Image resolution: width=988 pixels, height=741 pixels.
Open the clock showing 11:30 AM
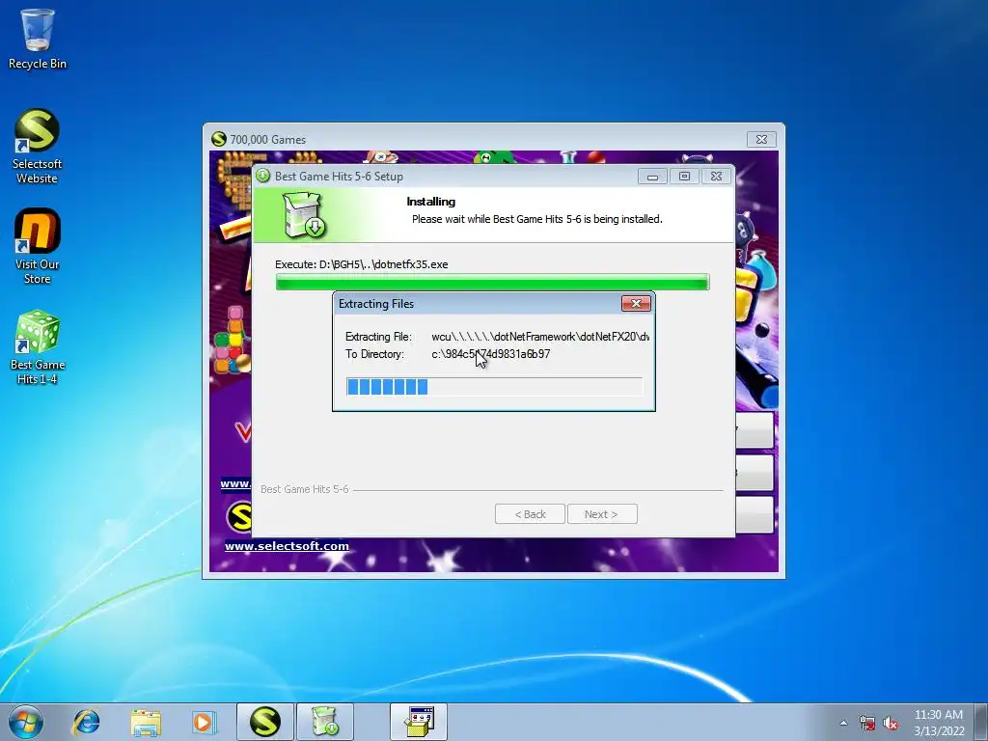tap(939, 723)
